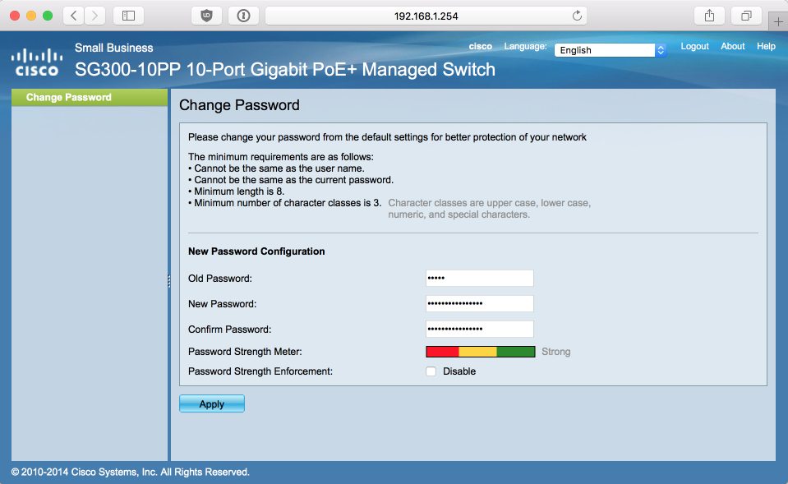Click the copyright text in the footer
Screen dimensions: 788x484
(x=130, y=472)
